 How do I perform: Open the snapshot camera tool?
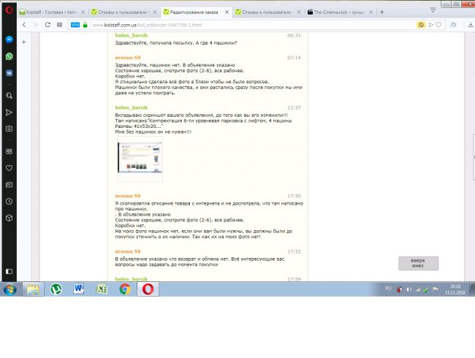(9, 129)
